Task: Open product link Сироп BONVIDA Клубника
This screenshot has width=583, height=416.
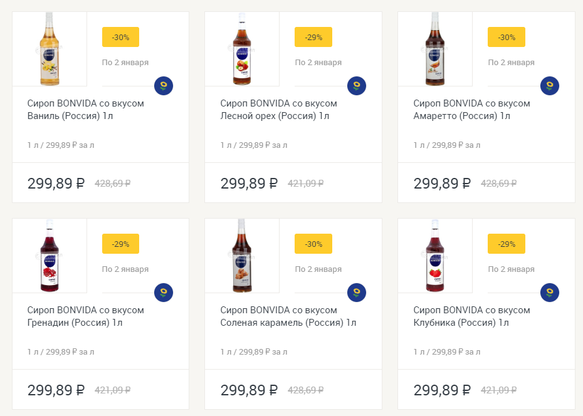Action: (472, 316)
